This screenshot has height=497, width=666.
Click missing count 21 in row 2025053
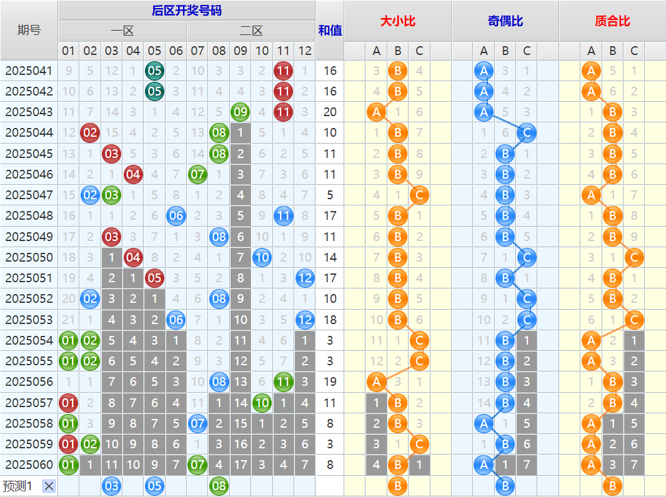68,320
